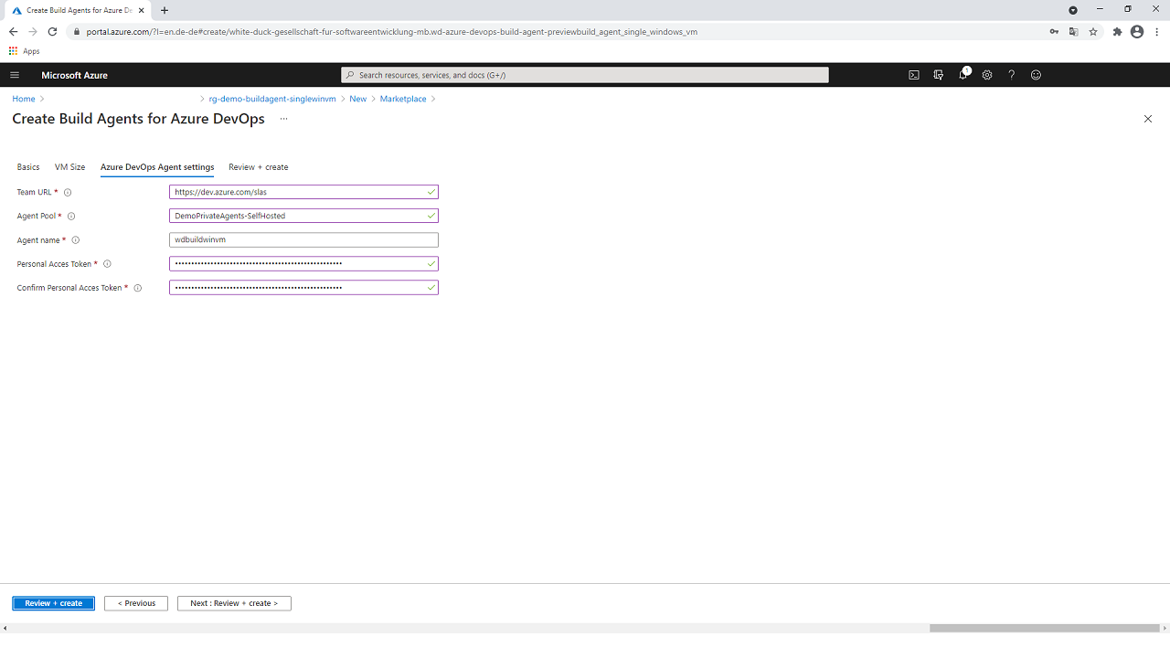Open portal Settings gear icon
Image resolution: width=1170 pixels, height=658 pixels.
[x=987, y=75]
